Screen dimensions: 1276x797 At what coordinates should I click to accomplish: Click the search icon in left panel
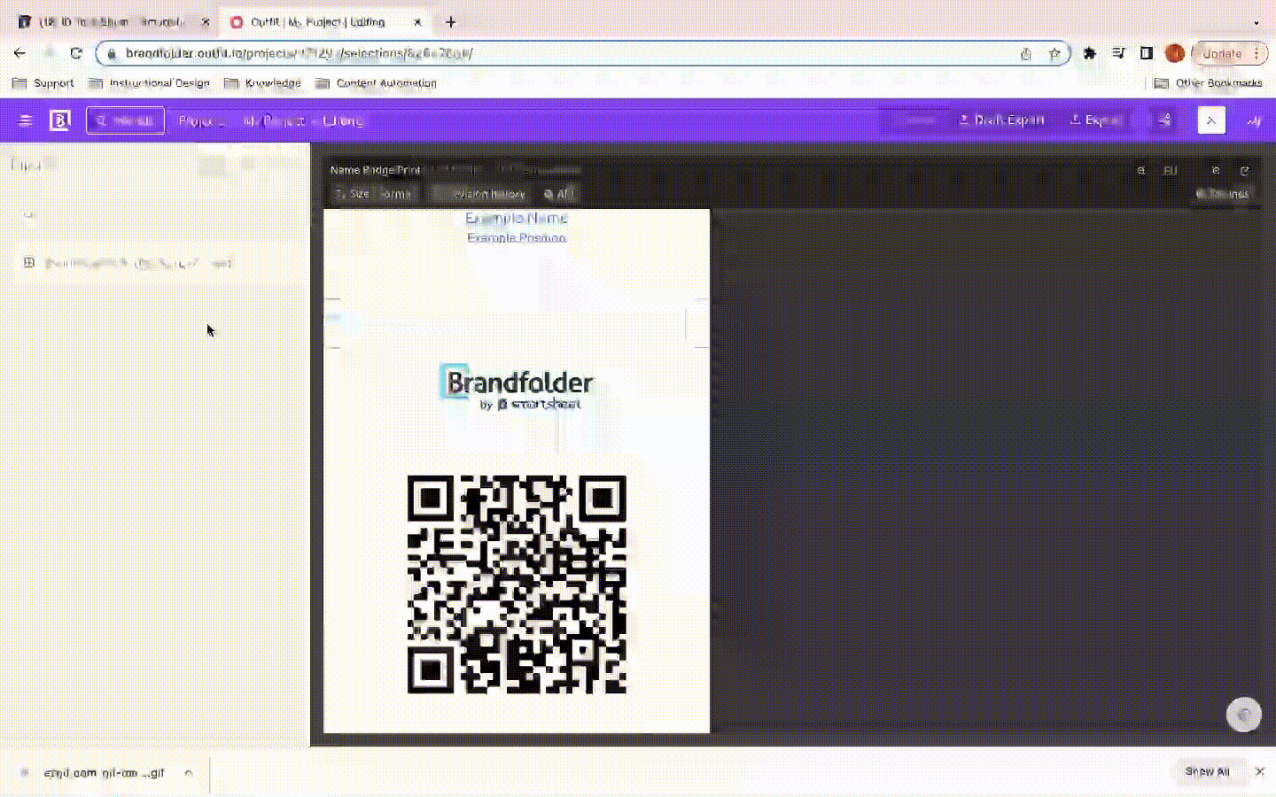pos(28,216)
